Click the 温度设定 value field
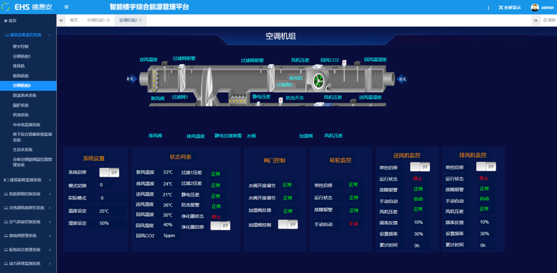This screenshot has height=273, width=557. [104, 211]
